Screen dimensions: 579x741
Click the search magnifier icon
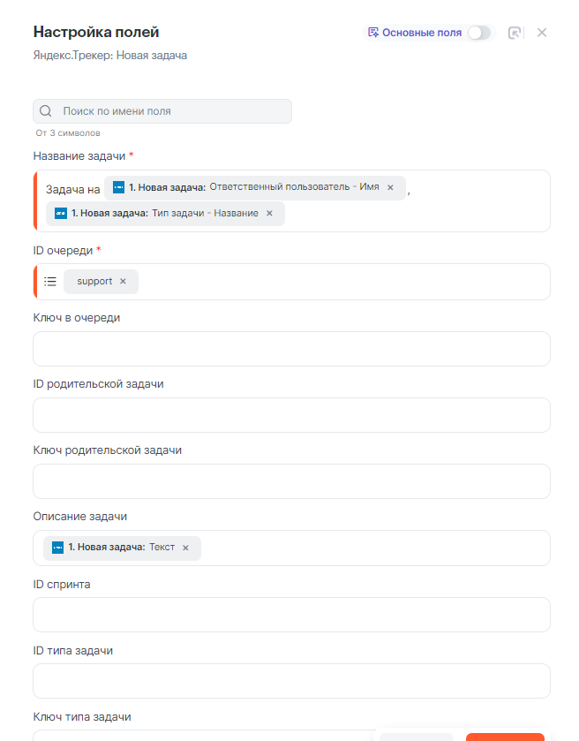[x=46, y=111]
